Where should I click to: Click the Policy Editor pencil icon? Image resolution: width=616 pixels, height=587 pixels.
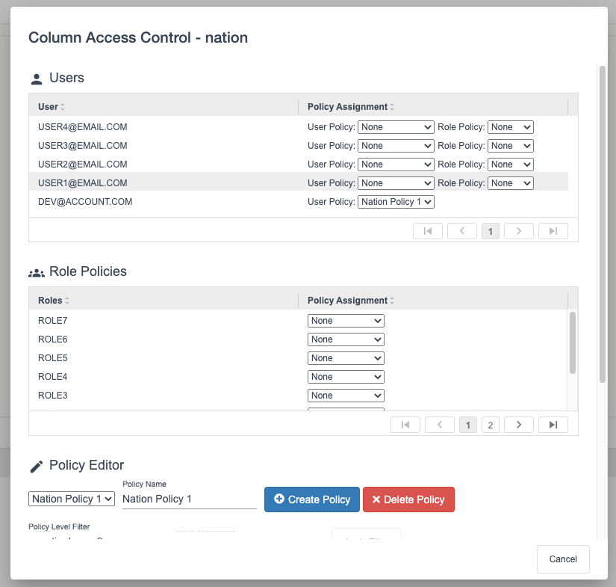click(35, 464)
